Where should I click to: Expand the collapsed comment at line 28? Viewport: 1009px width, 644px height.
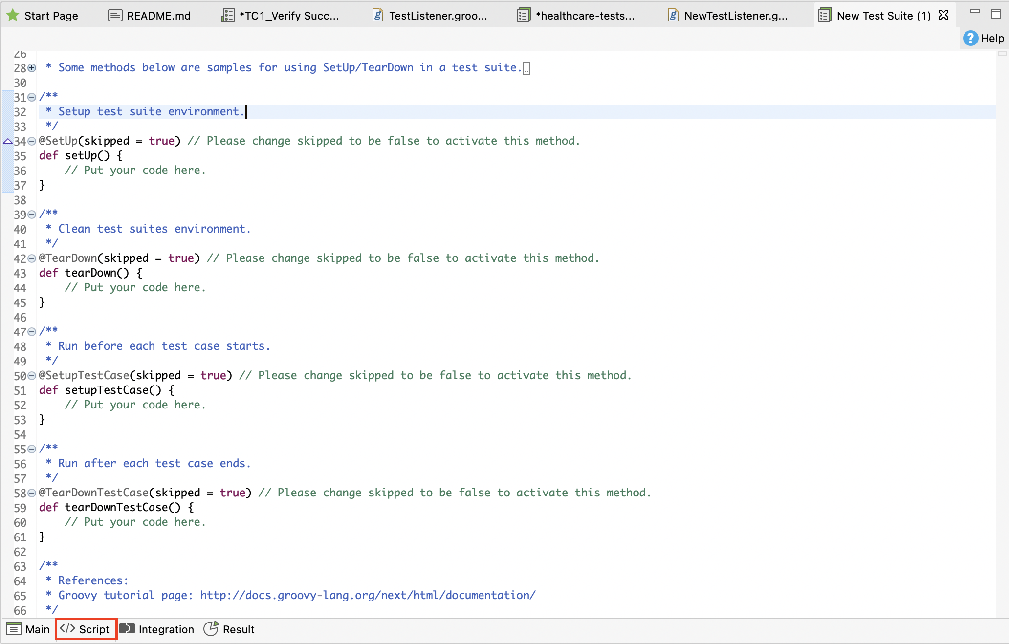pos(31,68)
